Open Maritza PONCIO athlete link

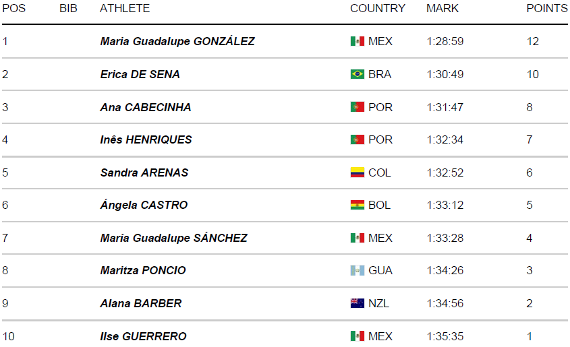click(143, 270)
